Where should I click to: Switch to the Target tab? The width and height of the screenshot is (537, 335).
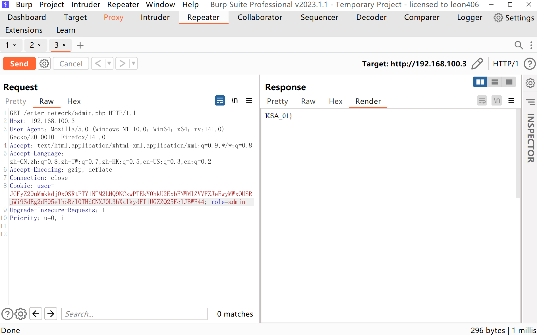(75, 17)
